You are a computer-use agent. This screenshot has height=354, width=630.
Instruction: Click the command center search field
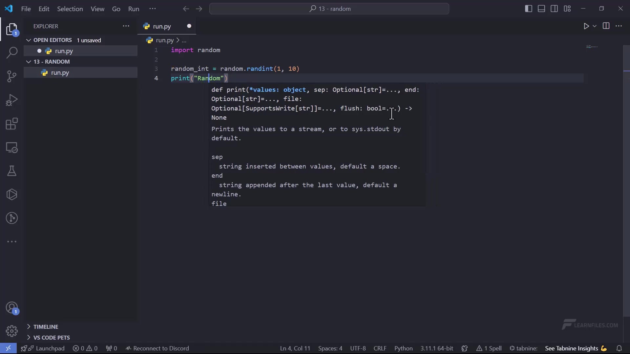(x=329, y=9)
